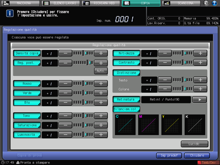Select the Distinzione setting button
The image size is (220, 165).
point(126,73)
